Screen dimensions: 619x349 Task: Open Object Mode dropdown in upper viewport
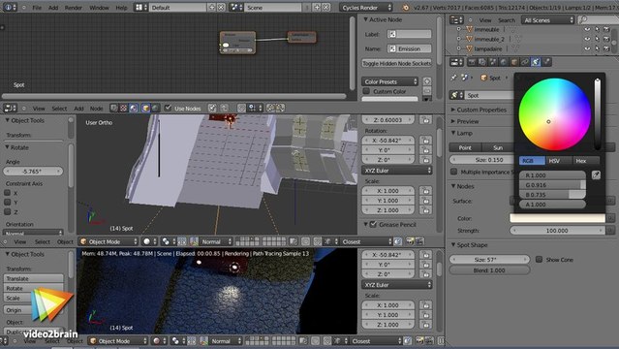point(108,241)
